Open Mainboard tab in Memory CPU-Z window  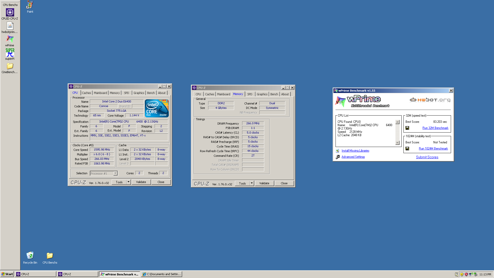click(x=224, y=94)
